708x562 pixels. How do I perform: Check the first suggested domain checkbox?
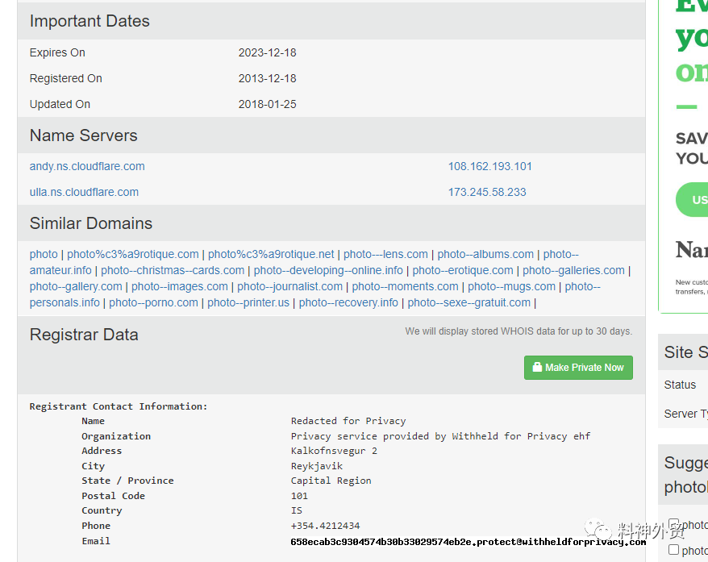674,524
